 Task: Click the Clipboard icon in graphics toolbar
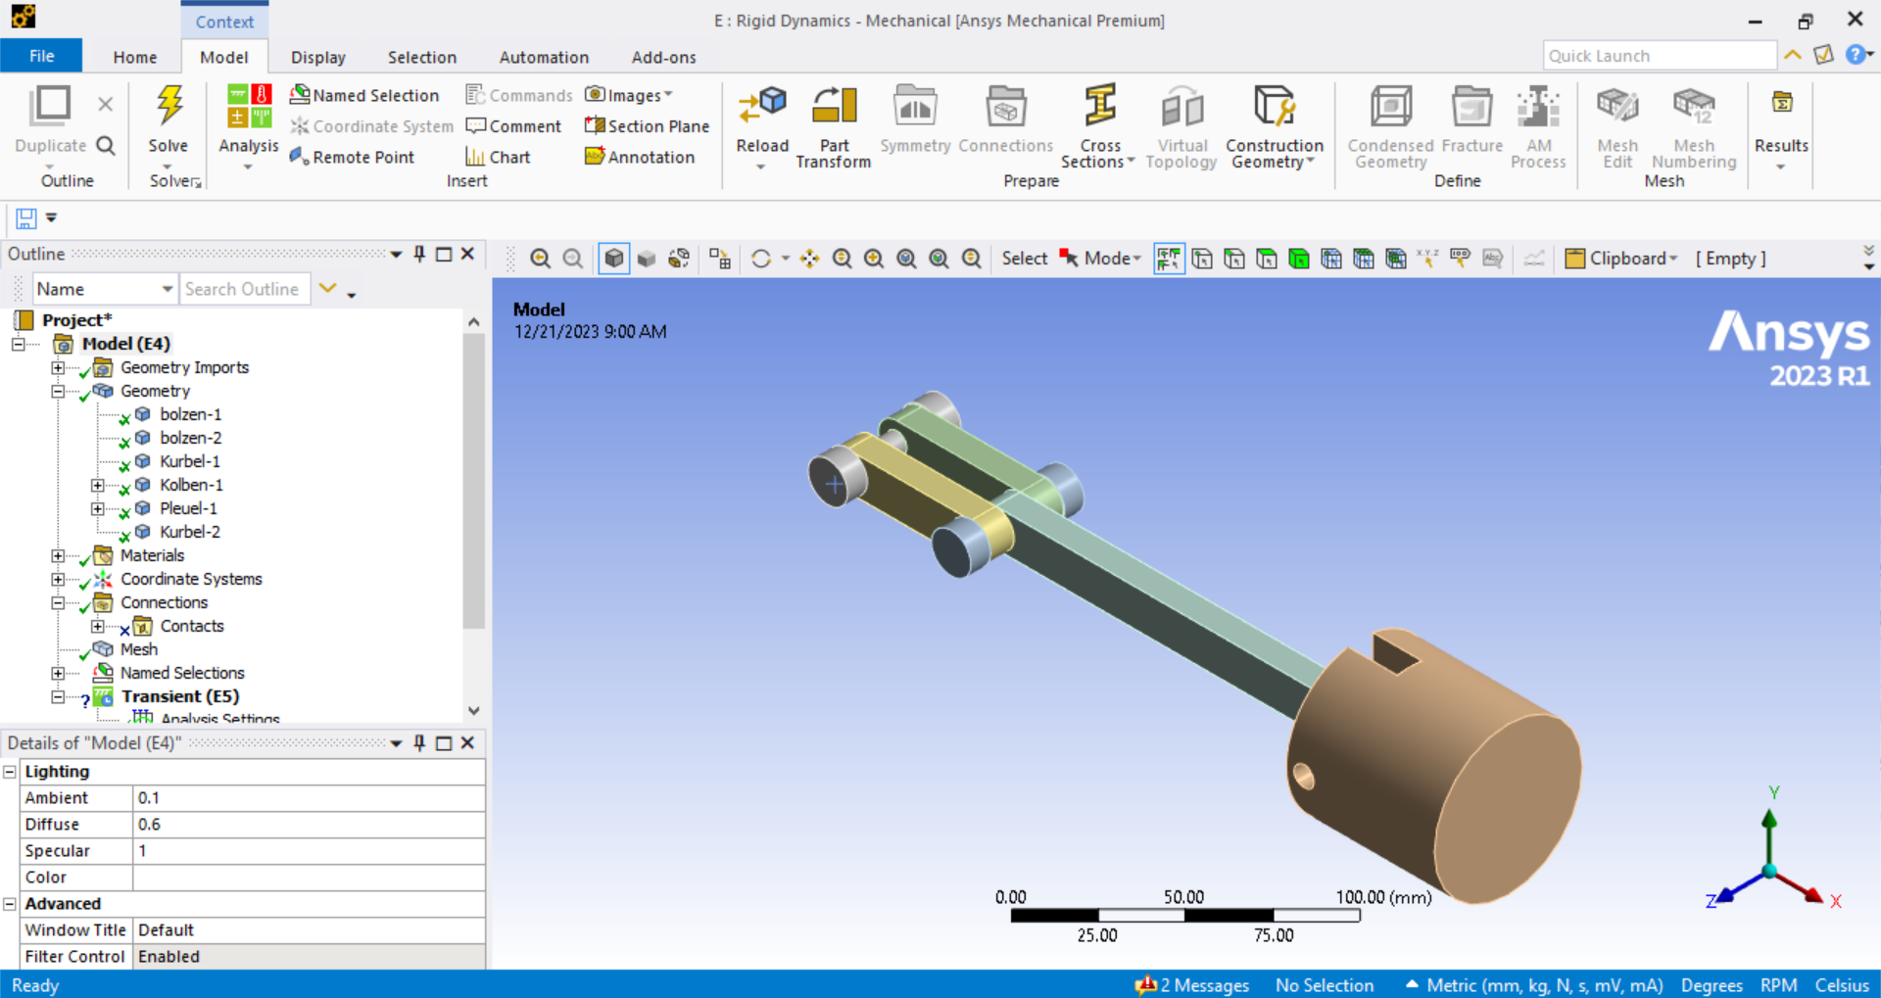click(x=1575, y=259)
